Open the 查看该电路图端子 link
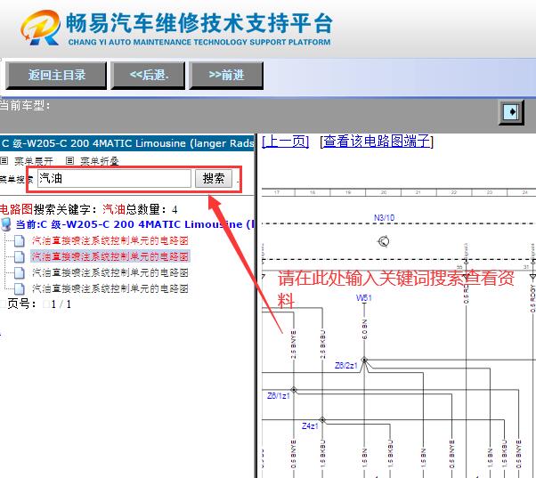The height and width of the screenshot is (478, 536). [x=377, y=142]
